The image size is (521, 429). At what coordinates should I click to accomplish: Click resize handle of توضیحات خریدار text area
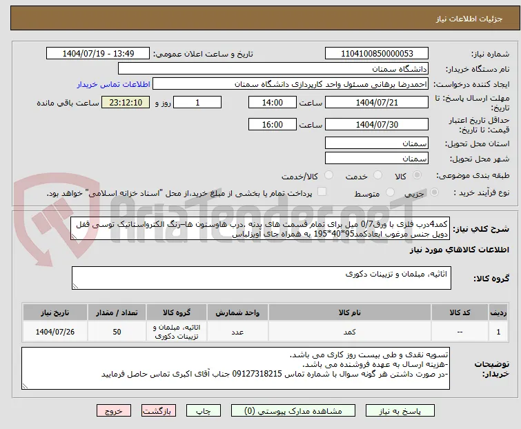pyautogui.click(x=25, y=386)
